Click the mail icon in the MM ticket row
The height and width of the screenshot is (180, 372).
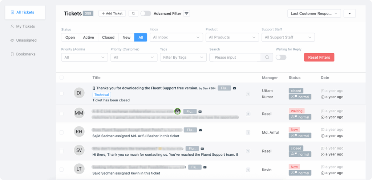click(200, 112)
